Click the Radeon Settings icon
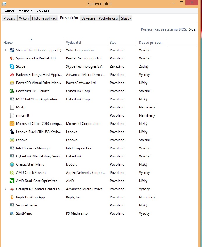Image resolution: width=202 pixels, height=247 pixels. click(12, 75)
